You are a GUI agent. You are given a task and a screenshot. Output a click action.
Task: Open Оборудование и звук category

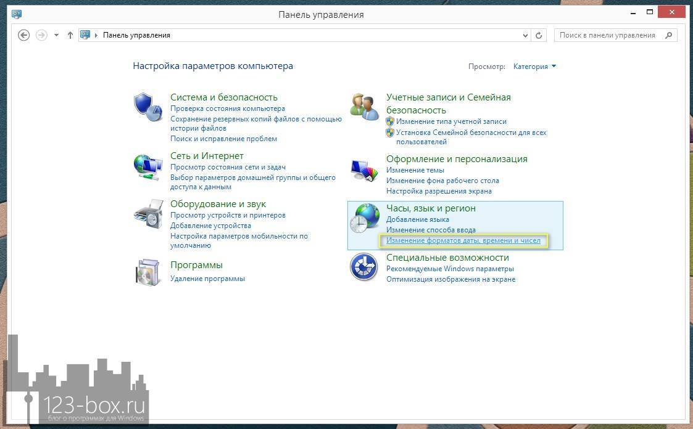pyautogui.click(x=218, y=204)
